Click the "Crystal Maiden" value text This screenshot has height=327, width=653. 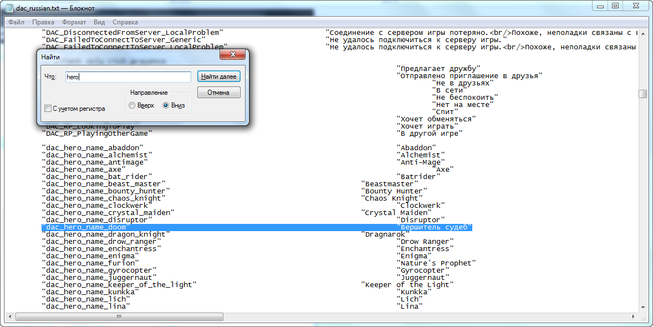[396, 213]
